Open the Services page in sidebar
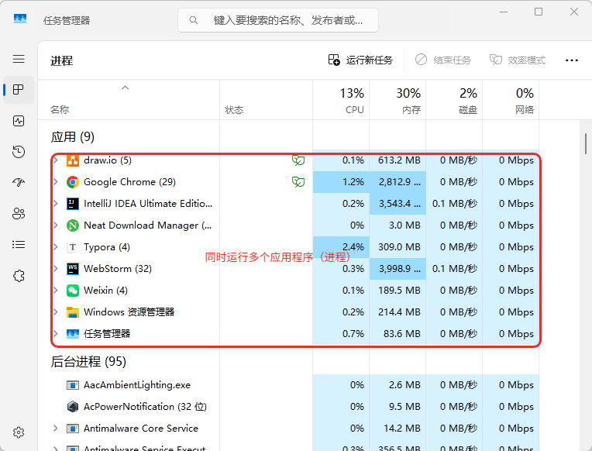 19,276
